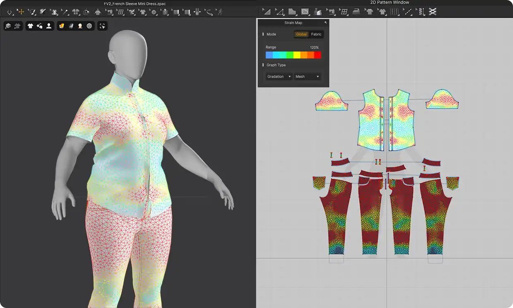The width and height of the screenshot is (513, 308).
Task: Collapse the Strain Map panel with corner arrow
Action: tap(325, 23)
